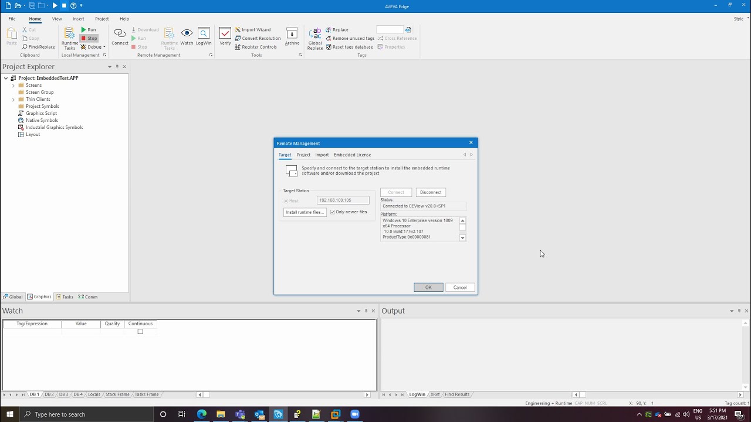This screenshot has width=751, height=422.
Task: Toggle the Continuous checkbox in Watch panel
Action: point(140,332)
